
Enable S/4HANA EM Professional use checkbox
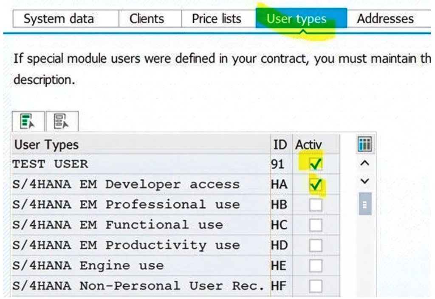coord(316,205)
